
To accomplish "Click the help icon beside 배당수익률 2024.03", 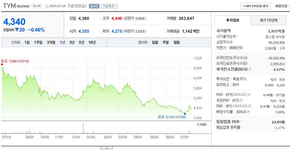I will [x=249, y=112].
